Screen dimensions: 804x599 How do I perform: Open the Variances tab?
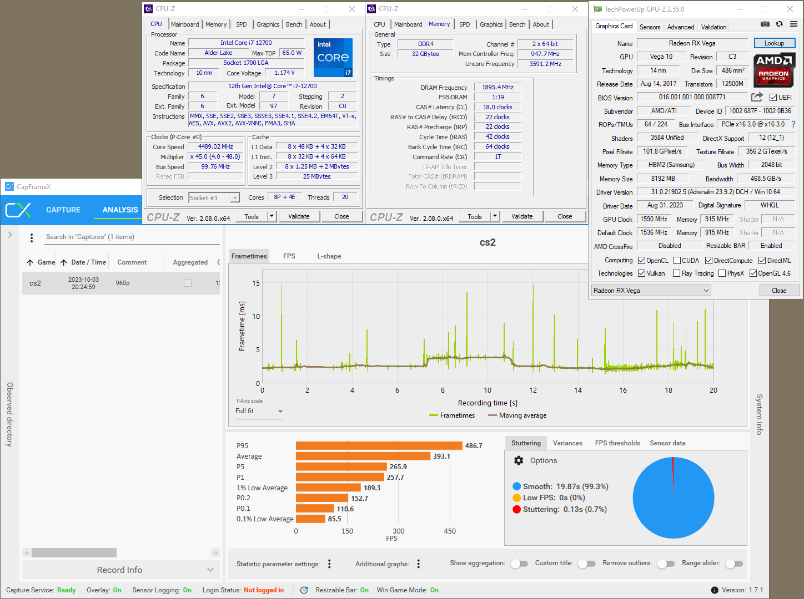pos(567,443)
